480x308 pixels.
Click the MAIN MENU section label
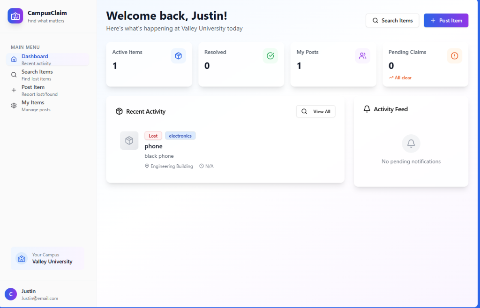click(25, 47)
